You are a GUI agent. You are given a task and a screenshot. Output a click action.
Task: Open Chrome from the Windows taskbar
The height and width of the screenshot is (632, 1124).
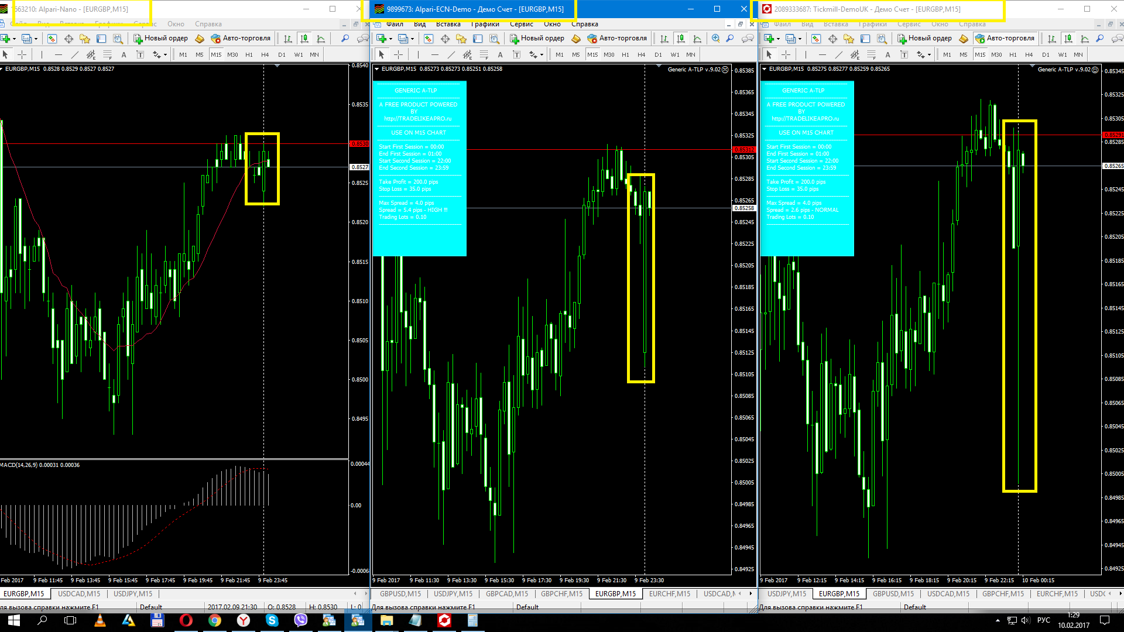(215, 620)
